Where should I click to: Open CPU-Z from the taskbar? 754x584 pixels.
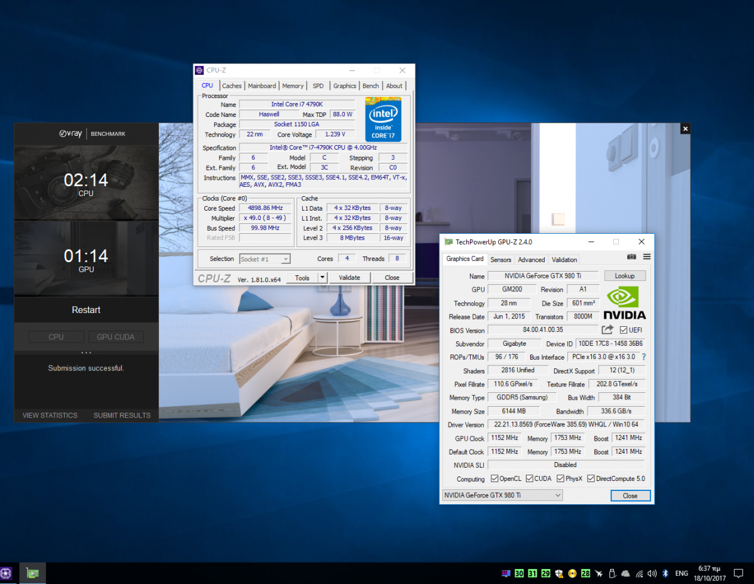6,573
